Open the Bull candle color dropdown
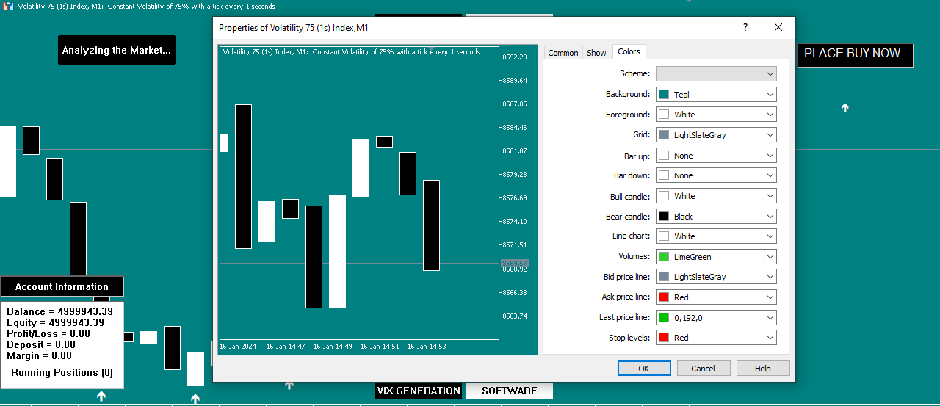Viewport: 940px width, 406px height. pos(716,196)
